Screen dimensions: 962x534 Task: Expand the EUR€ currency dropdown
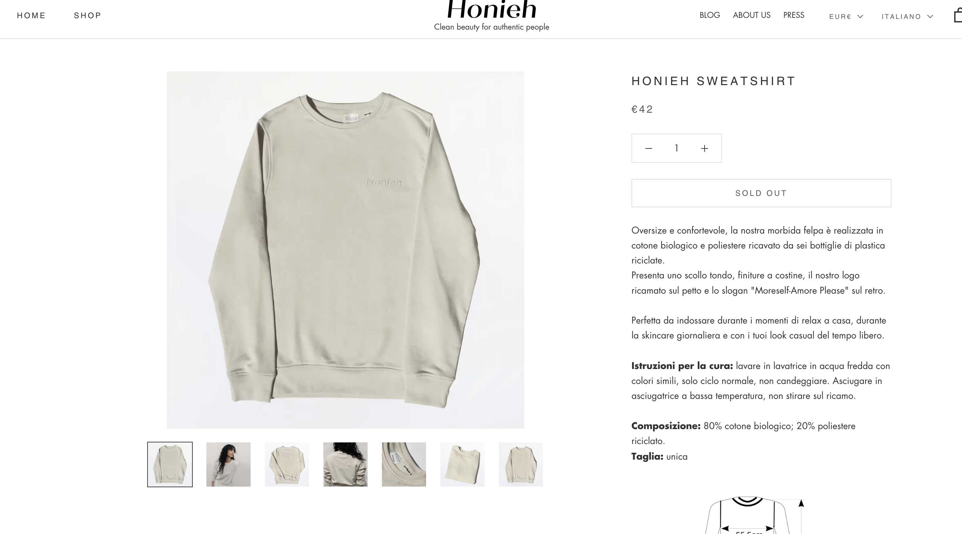846,17
